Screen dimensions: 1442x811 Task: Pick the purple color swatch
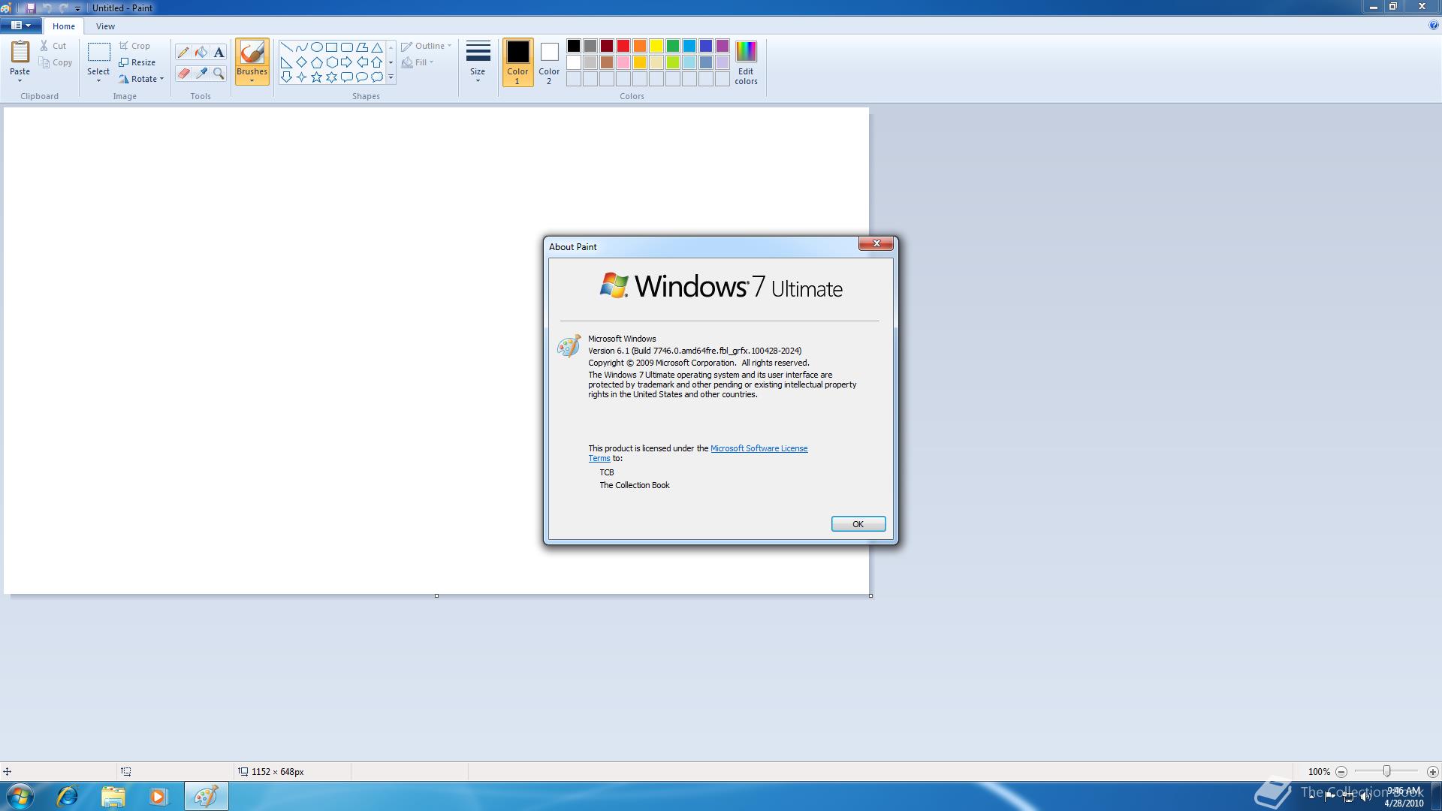click(x=723, y=46)
